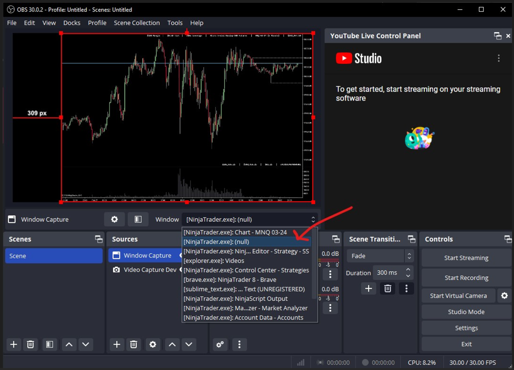Select the Control Center - Strategies window
Screen dimensions: 514x370
point(247,270)
